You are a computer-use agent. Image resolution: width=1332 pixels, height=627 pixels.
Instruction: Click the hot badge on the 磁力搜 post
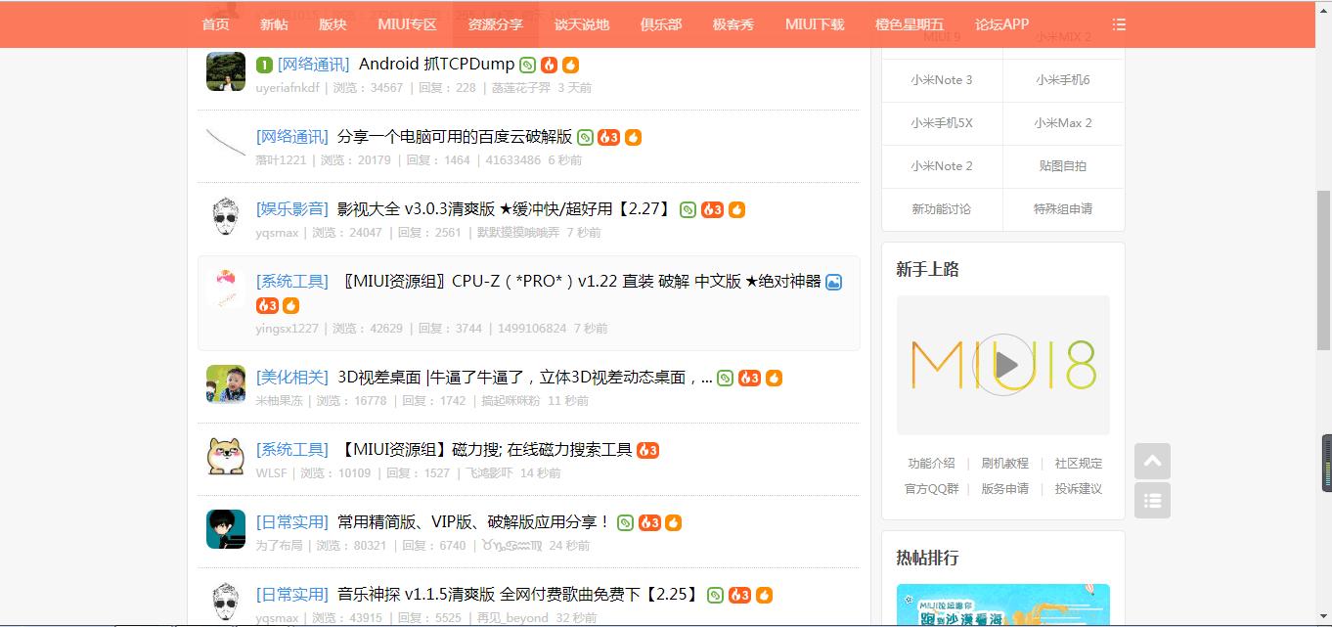click(x=648, y=450)
